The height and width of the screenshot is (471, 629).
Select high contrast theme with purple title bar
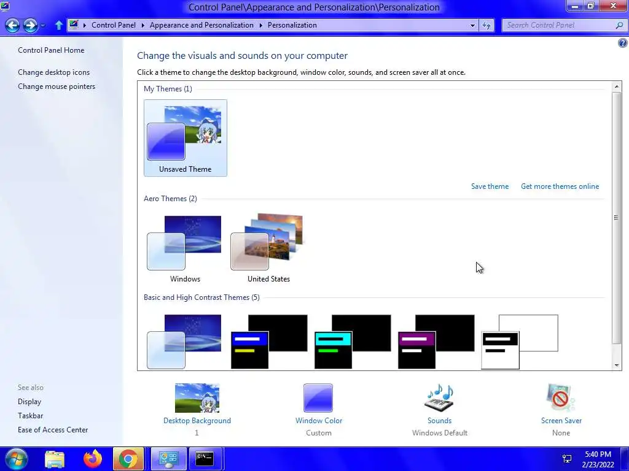click(x=436, y=341)
